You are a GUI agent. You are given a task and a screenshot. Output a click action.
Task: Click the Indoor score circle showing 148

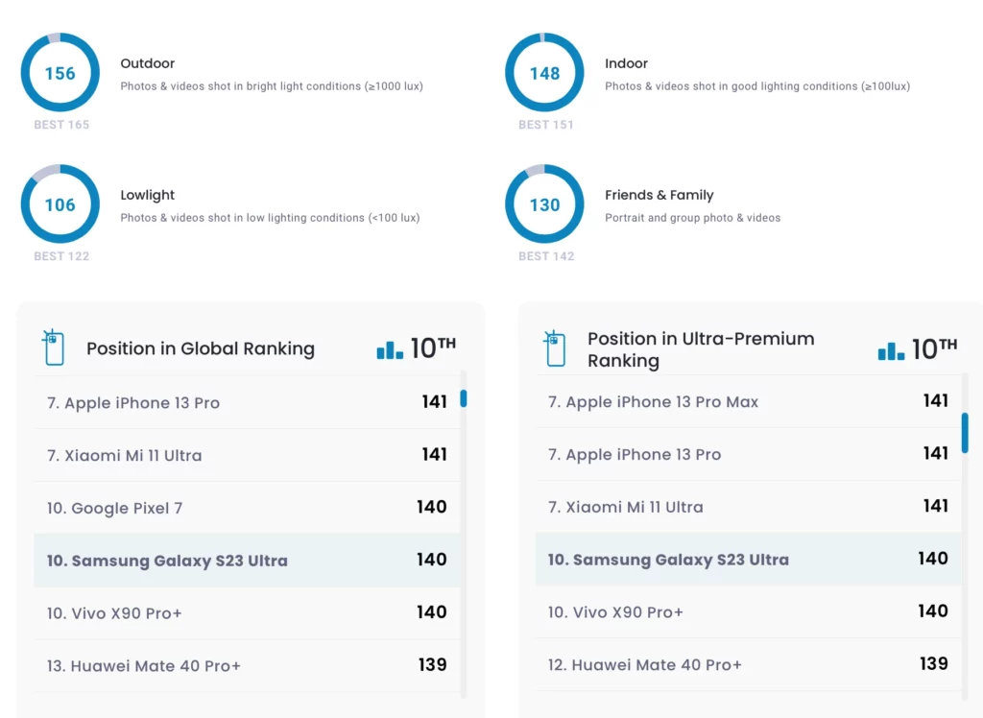(544, 72)
